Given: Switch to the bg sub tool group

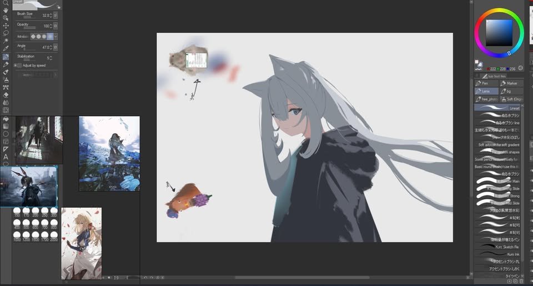Looking at the screenshot, I should [x=511, y=91].
